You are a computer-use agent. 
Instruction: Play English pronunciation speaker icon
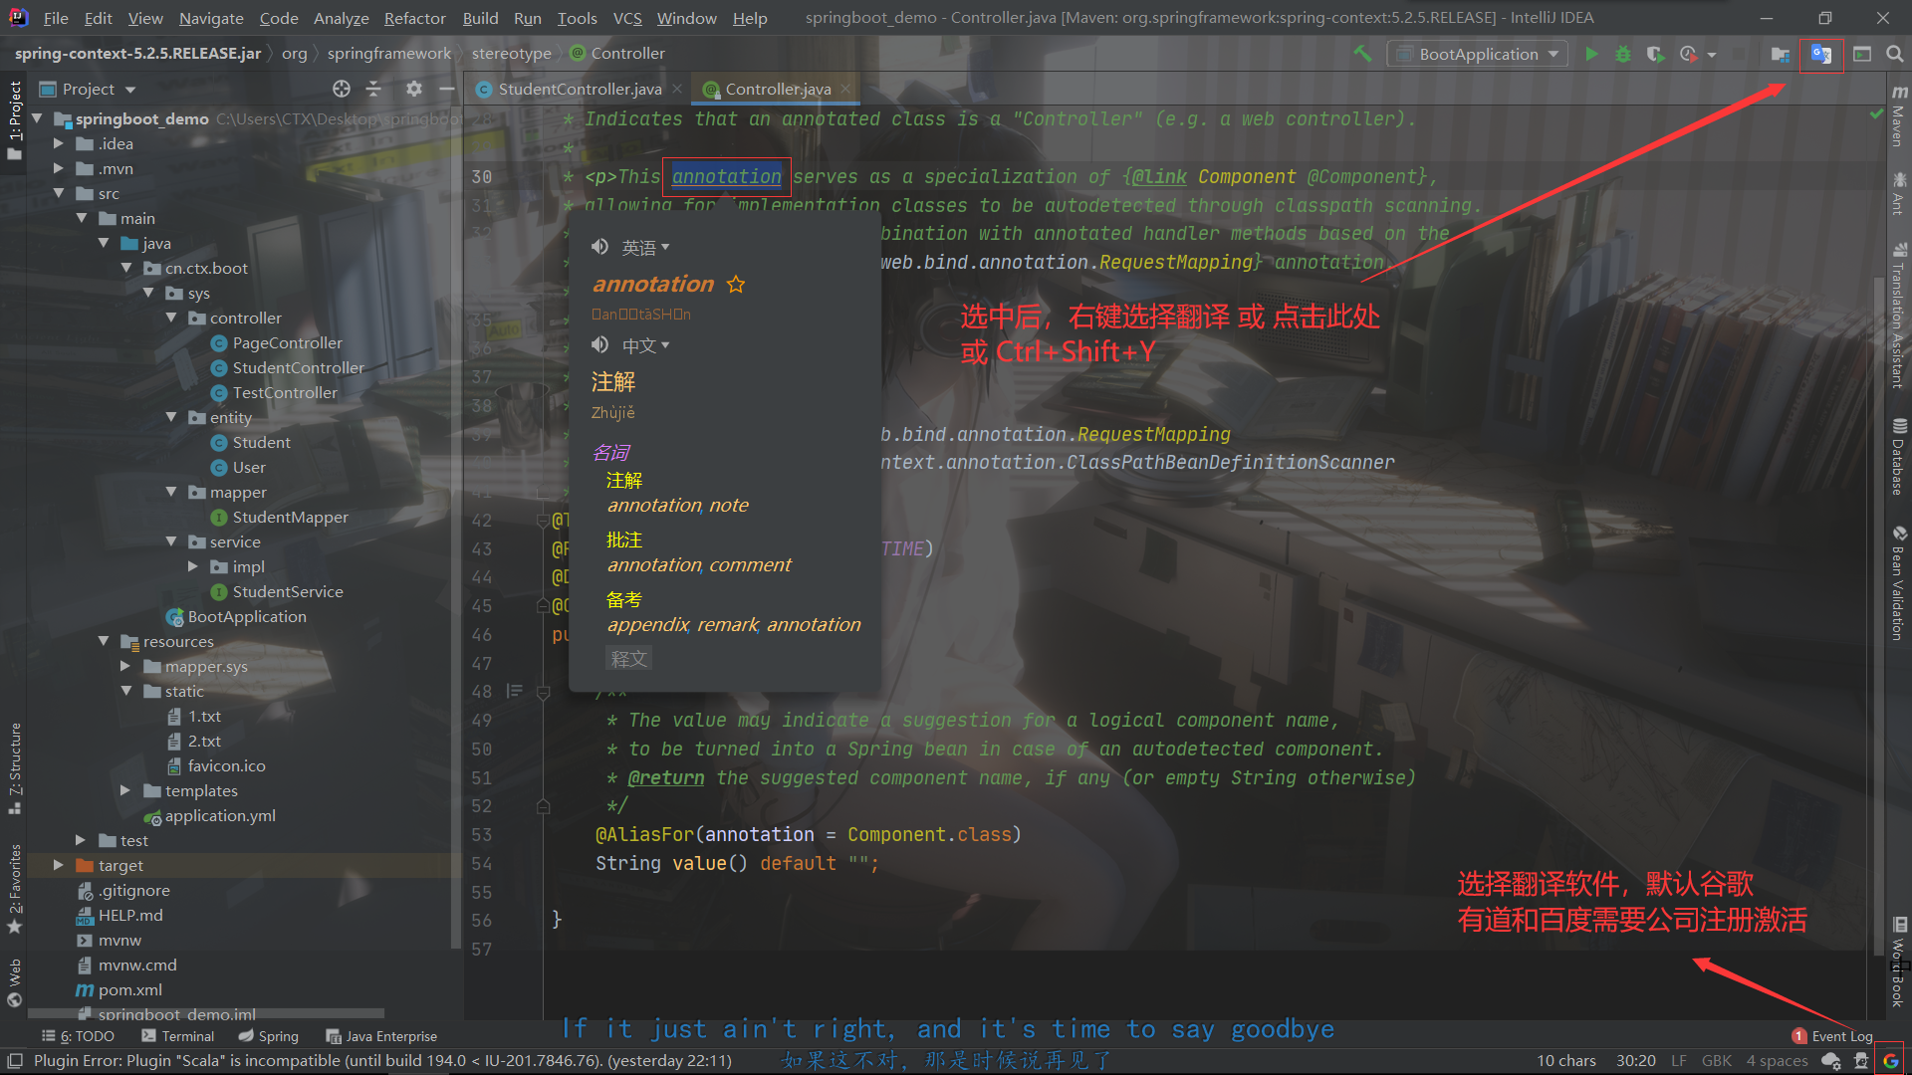point(599,247)
